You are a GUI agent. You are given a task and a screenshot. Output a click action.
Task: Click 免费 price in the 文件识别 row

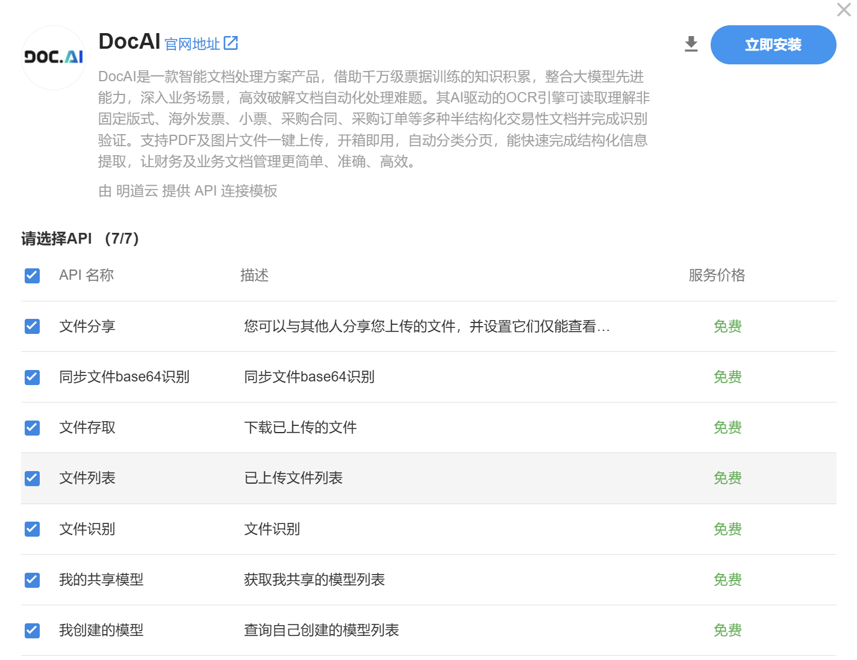point(727,529)
